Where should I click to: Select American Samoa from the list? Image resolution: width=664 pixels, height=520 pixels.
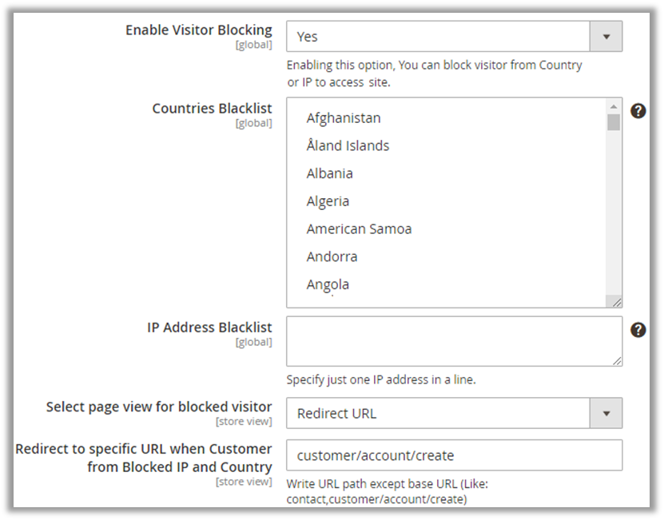tap(359, 229)
